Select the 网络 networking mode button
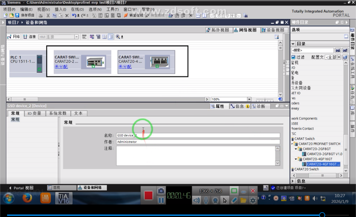This screenshot has width=356, height=217. [14, 37]
